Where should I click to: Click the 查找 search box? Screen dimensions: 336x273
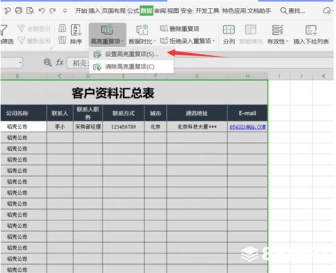pos(292,11)
